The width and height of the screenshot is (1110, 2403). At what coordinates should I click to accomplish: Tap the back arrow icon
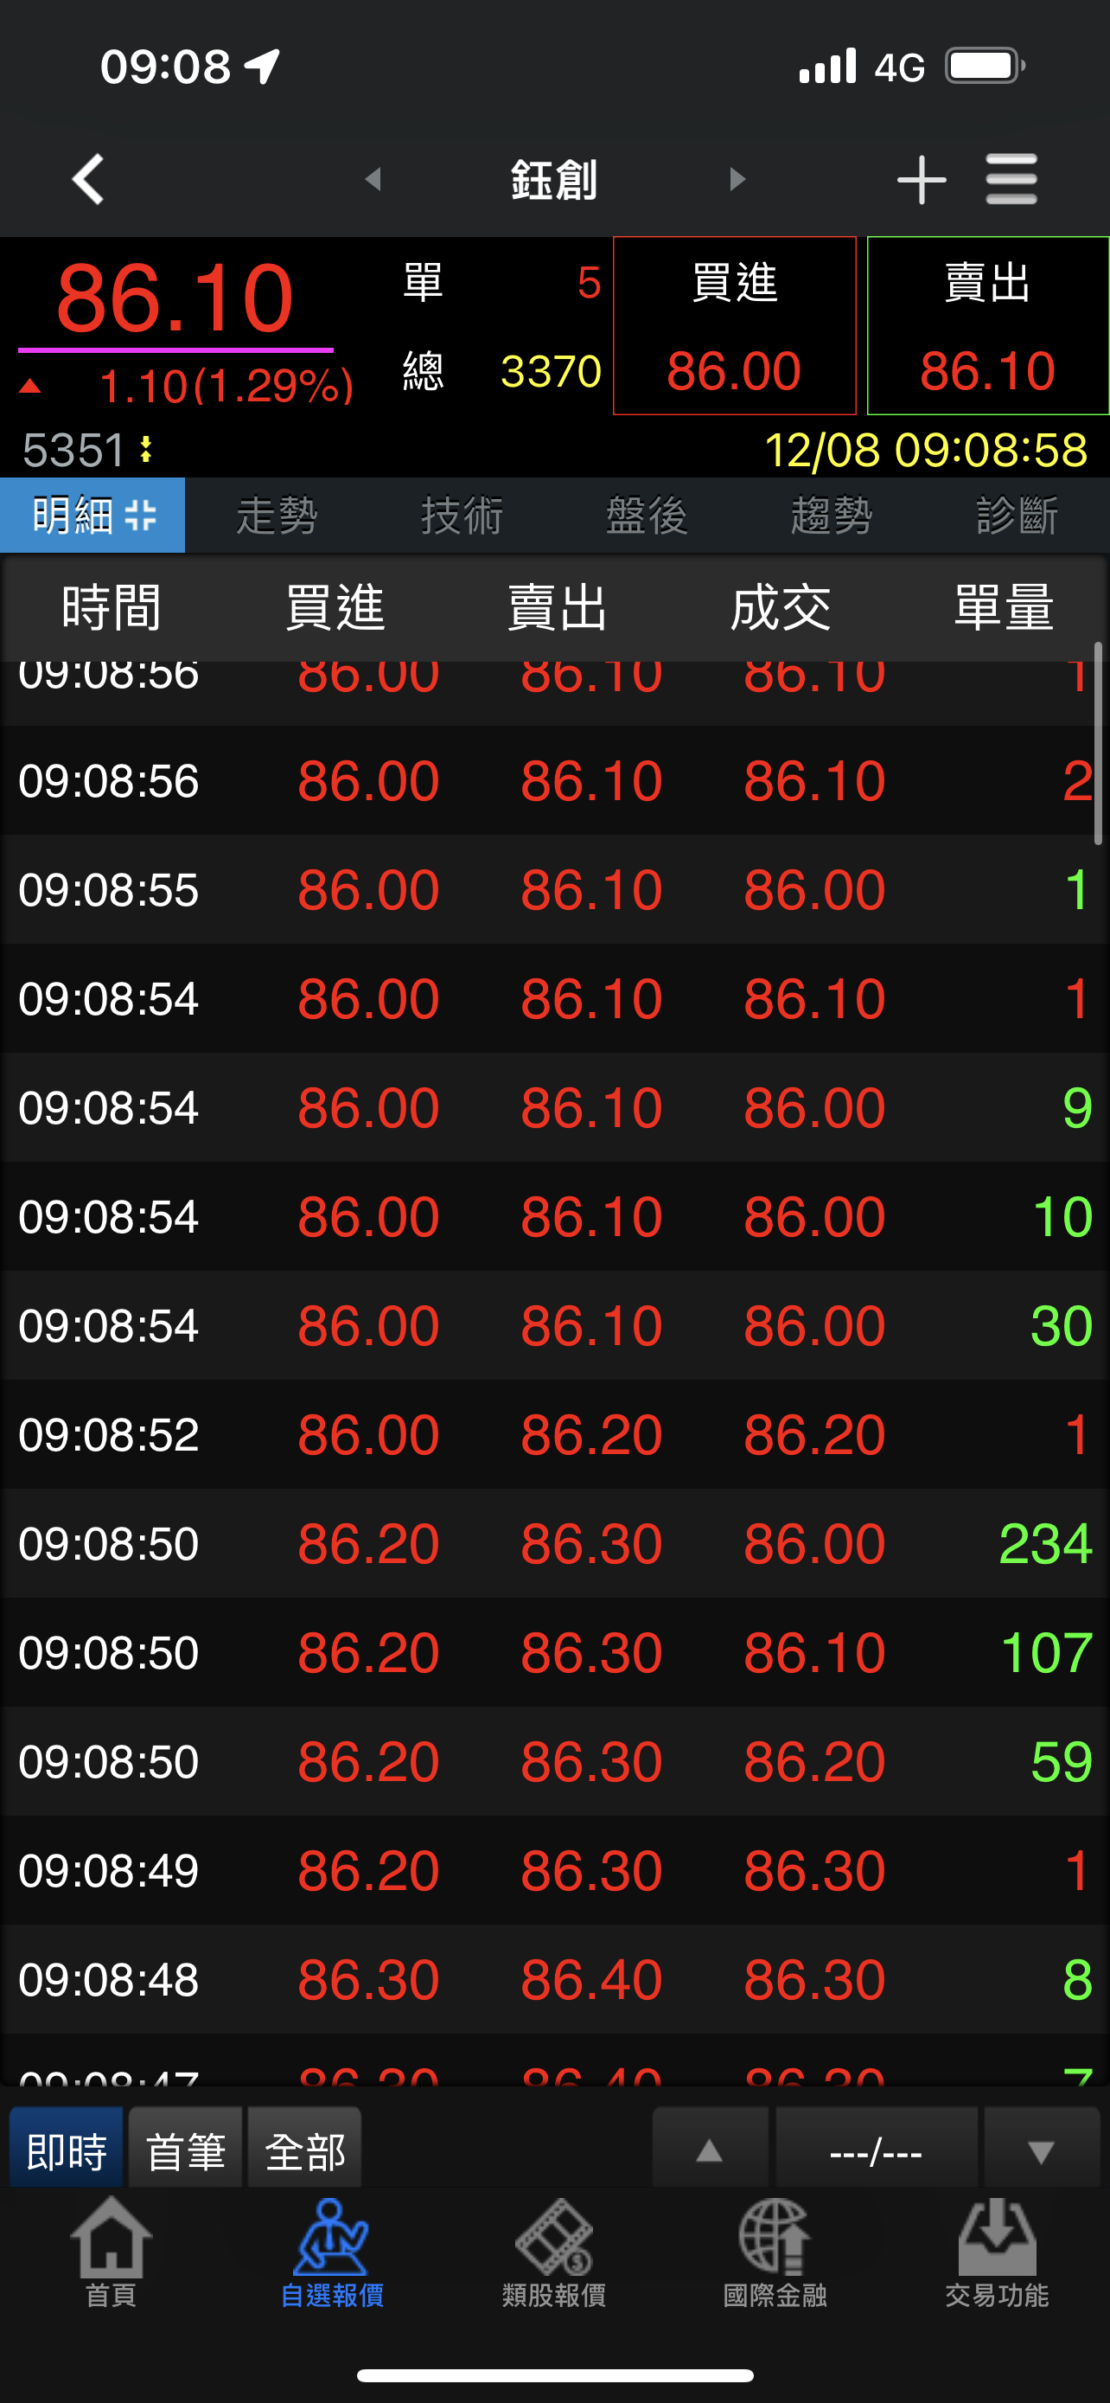[88, 179]
